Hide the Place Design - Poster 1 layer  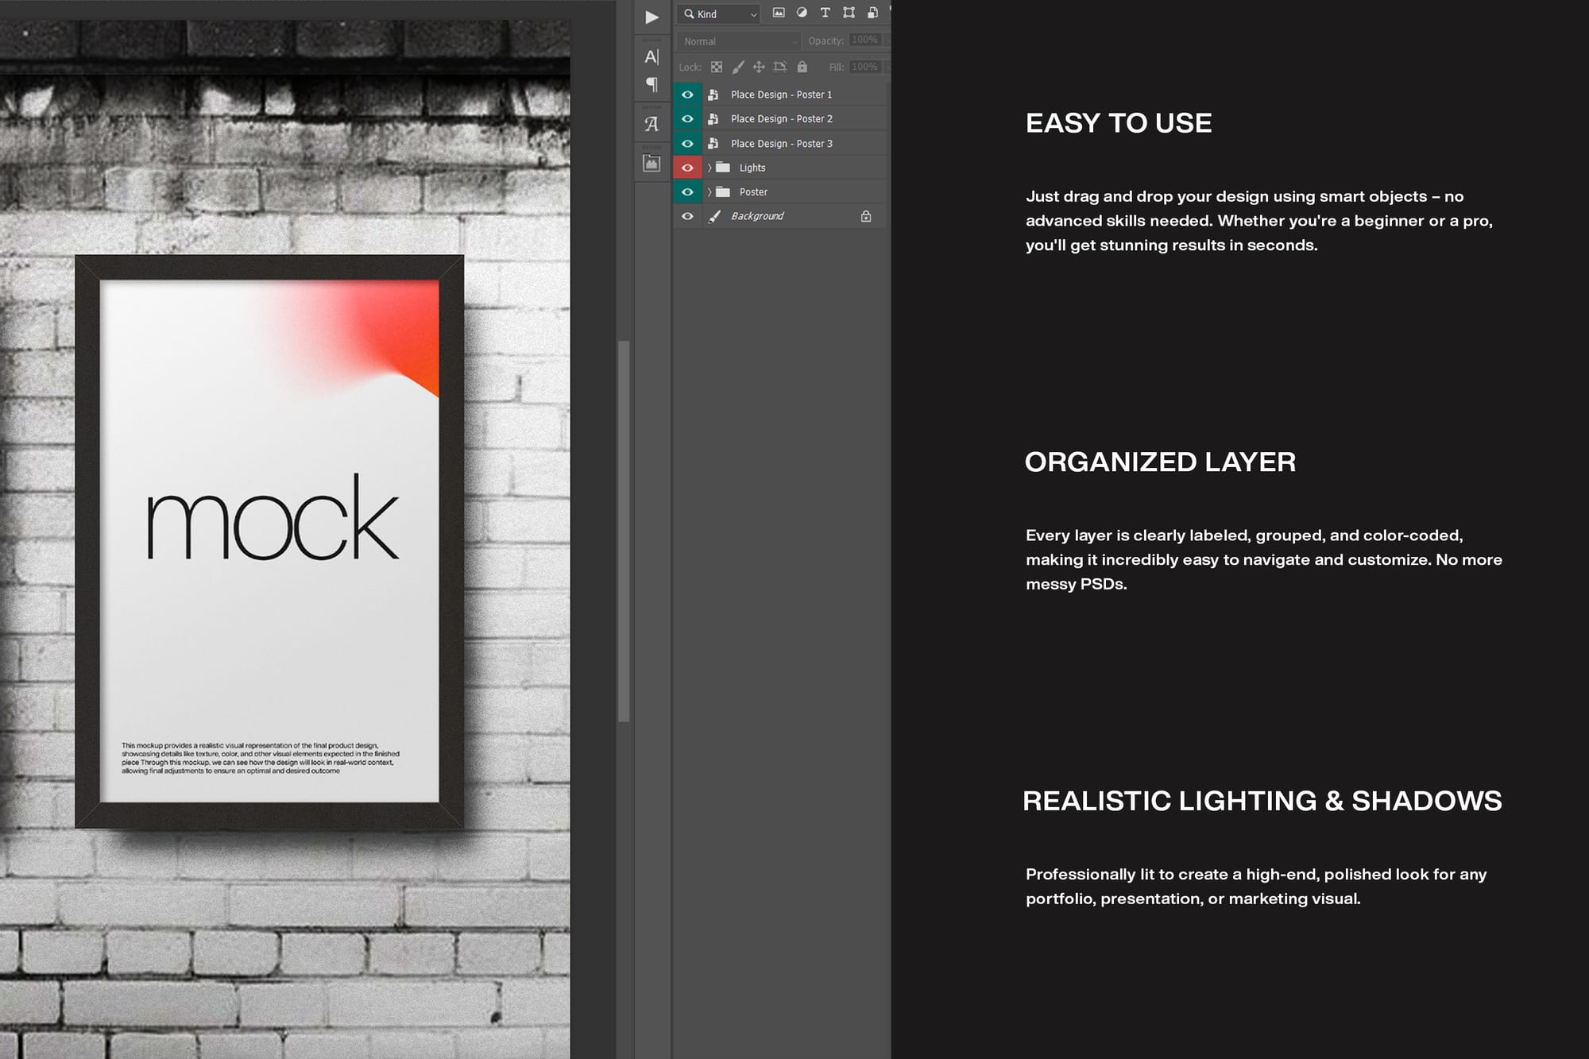[x=687, y=95]
